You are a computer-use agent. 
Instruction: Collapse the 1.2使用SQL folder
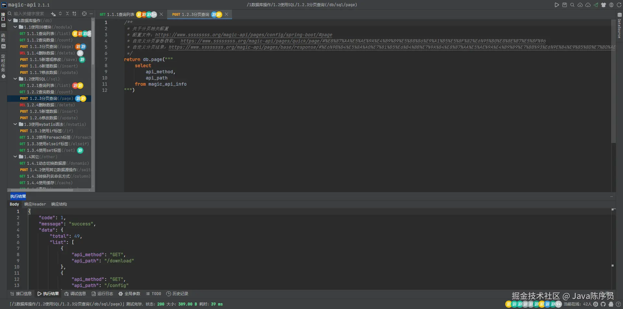click(15, 79)
